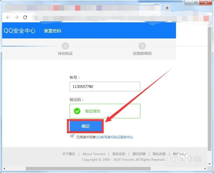Open the About Tencent footer link
This screenshot has width=214, height=173.
coord(94,154)
